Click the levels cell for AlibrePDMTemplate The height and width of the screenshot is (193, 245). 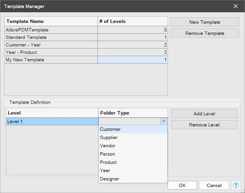(x=133, y=30)
